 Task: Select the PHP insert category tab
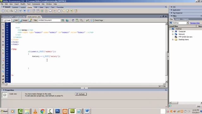pos(36,7)
